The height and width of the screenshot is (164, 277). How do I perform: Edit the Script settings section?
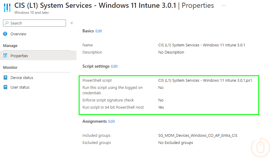click(114, 66)
